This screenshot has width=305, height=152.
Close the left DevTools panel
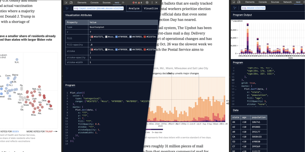(156, 3)
